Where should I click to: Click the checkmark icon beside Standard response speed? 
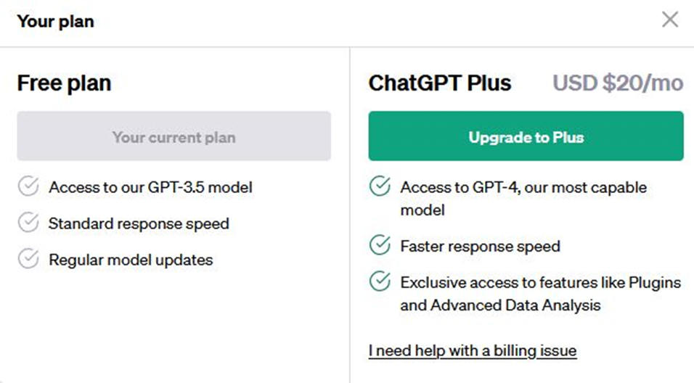(28, 223)
